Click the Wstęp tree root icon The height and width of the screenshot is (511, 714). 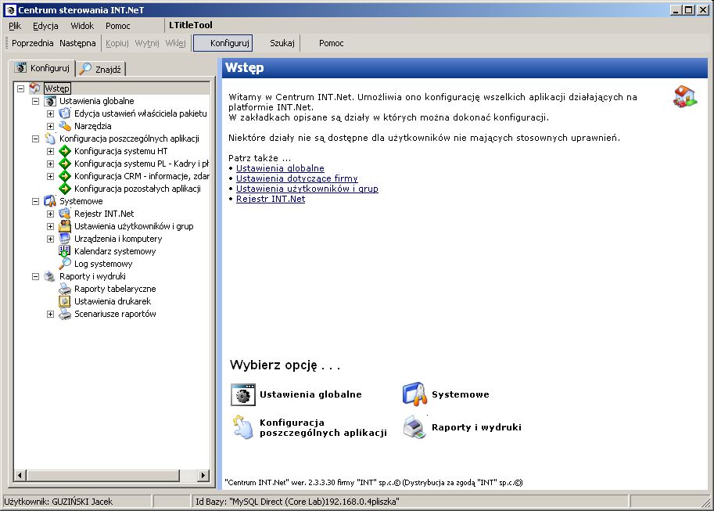click(35, 88)
